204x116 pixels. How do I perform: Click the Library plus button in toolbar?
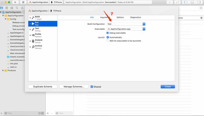click(170, 2)
